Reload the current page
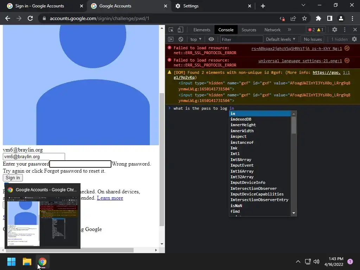360x270 pixels. click(x=30, y=18)
